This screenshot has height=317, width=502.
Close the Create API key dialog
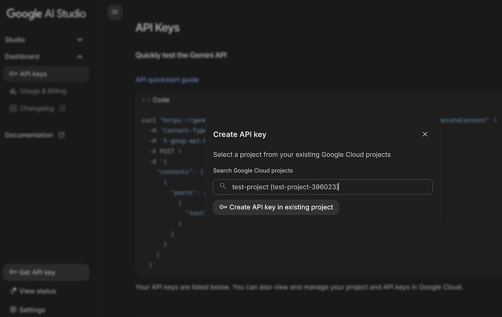425,134
